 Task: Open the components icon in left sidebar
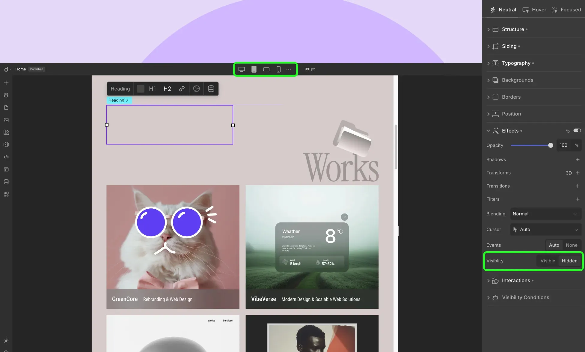pyautogui.click(x=6, y=145)
